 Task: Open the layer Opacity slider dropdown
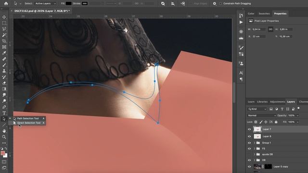click(x=297, y=115)
